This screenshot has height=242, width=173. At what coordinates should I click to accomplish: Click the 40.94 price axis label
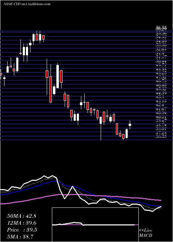(x=161, y=113)
